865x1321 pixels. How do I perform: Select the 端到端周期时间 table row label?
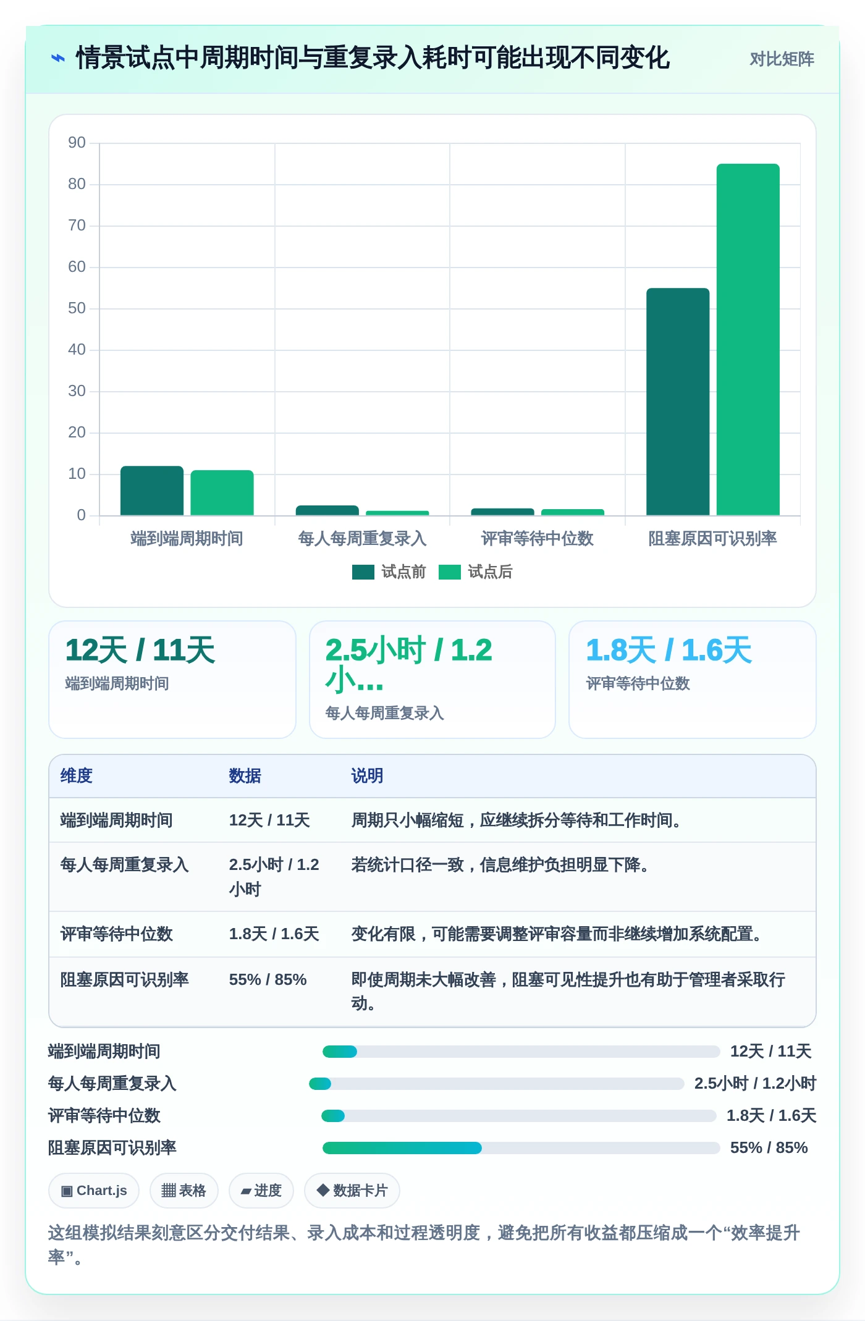(116, 821)
